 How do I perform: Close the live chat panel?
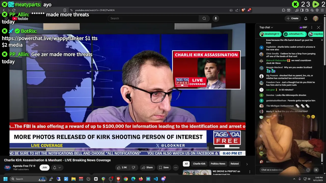(318, 27)
